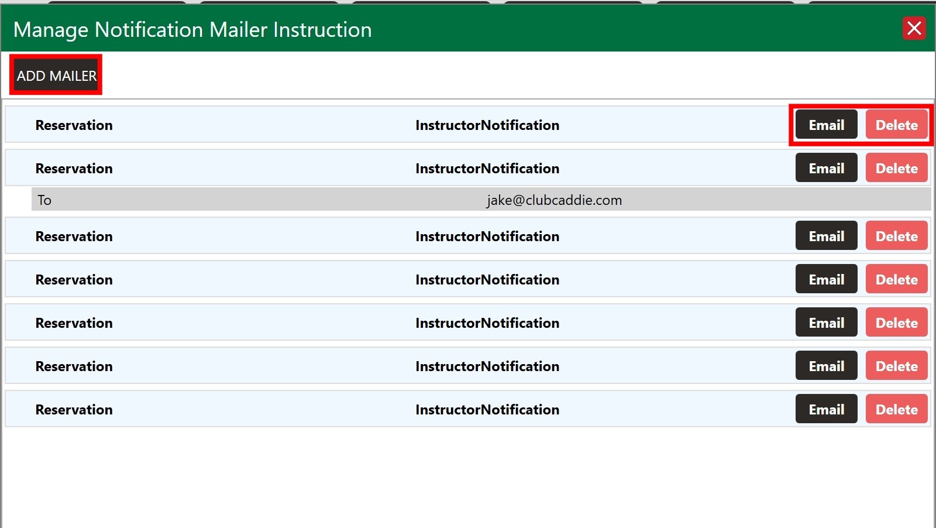This screenshot has height=528, width=936.
Task: Delete the third Reservation mailer
Action: point(896,236)
